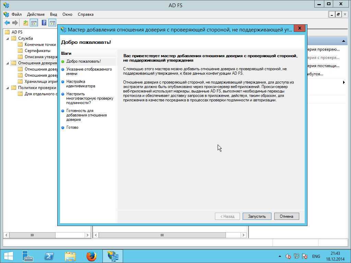
Task: Launch Windows PowerShell from the taskbar
Action: [x=49, y=256]
